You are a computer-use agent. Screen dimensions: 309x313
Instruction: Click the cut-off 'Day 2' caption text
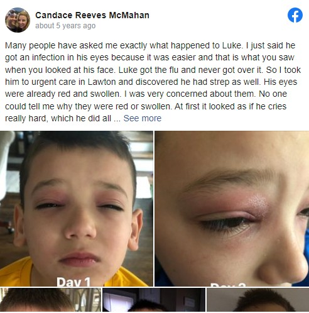(x=228, y=285)
